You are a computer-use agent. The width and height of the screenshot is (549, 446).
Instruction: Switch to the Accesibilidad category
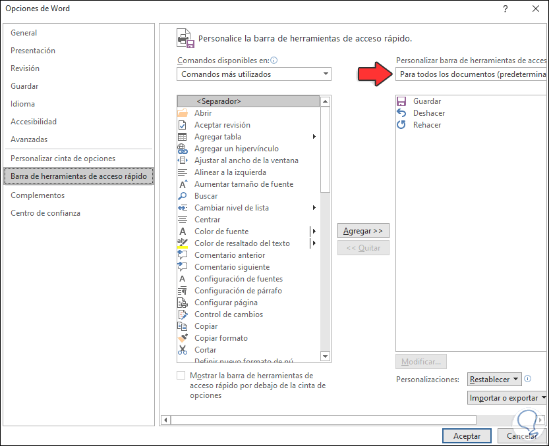tap(34, 122)
